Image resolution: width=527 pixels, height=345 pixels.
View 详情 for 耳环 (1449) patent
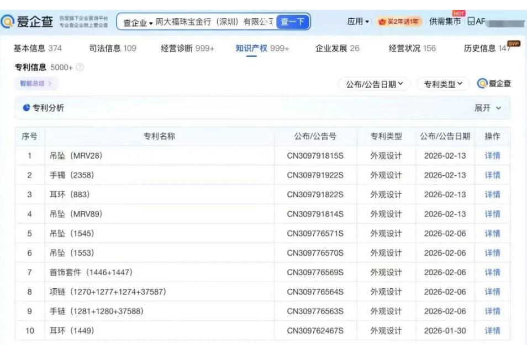[492, 331]
